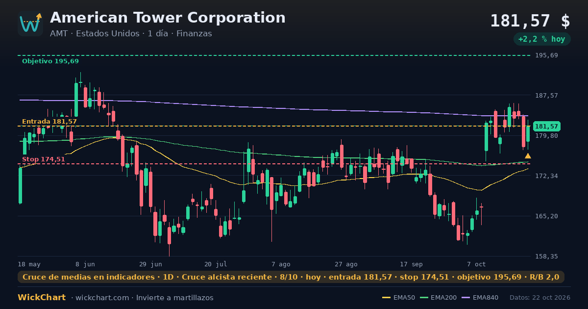
Task: Click the Cruce de medias signal banner
Action: (x=291, y=277)
